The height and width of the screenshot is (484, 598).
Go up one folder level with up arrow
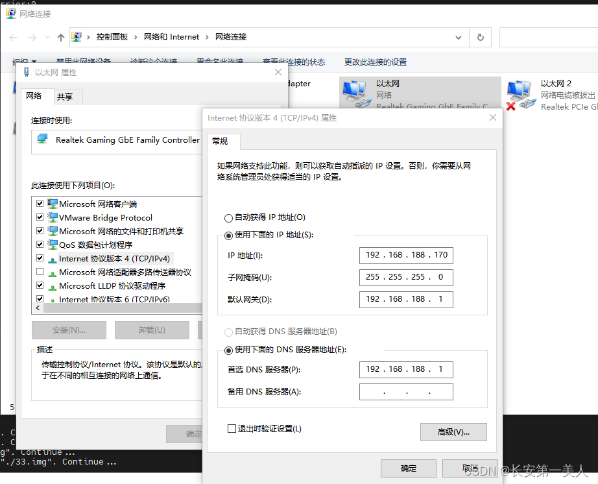(60, 38)
